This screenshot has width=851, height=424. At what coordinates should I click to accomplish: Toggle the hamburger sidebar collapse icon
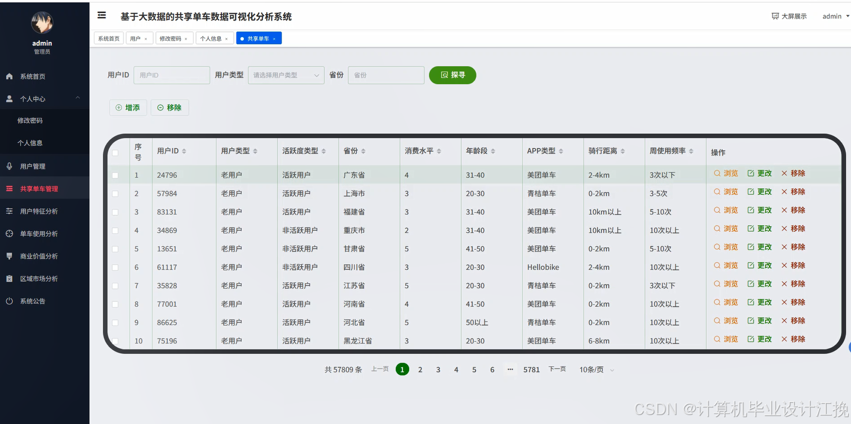coord(102,15)
